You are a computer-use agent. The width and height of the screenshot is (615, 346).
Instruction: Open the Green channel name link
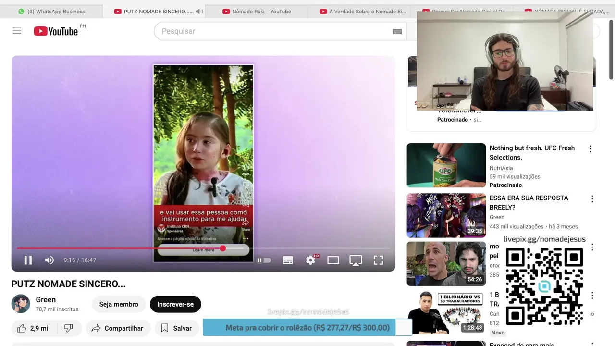[x=46, y=299]
